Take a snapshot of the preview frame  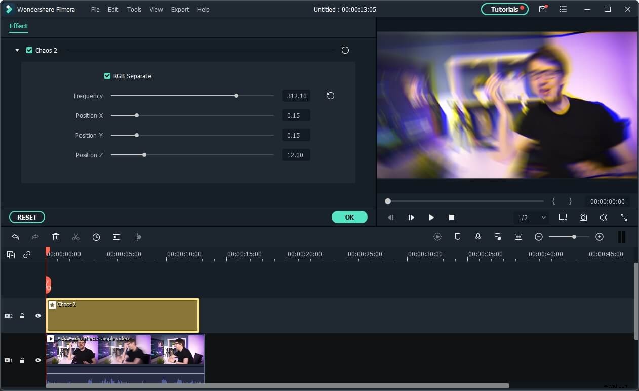[x=583, y=217]
